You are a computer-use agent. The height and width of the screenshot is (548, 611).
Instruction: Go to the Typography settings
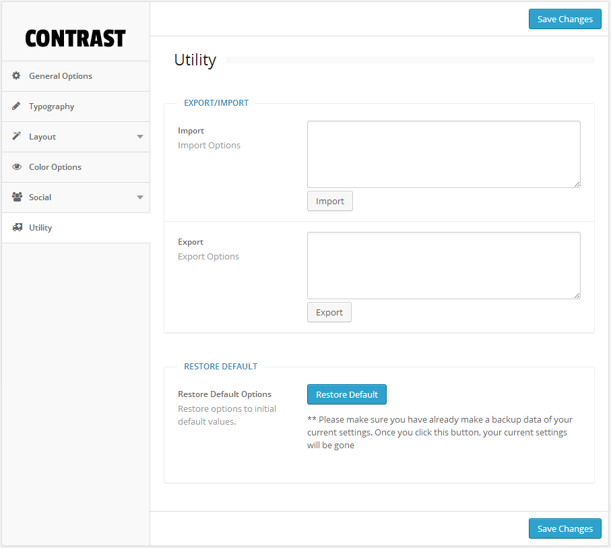click(x=51, y=106)
